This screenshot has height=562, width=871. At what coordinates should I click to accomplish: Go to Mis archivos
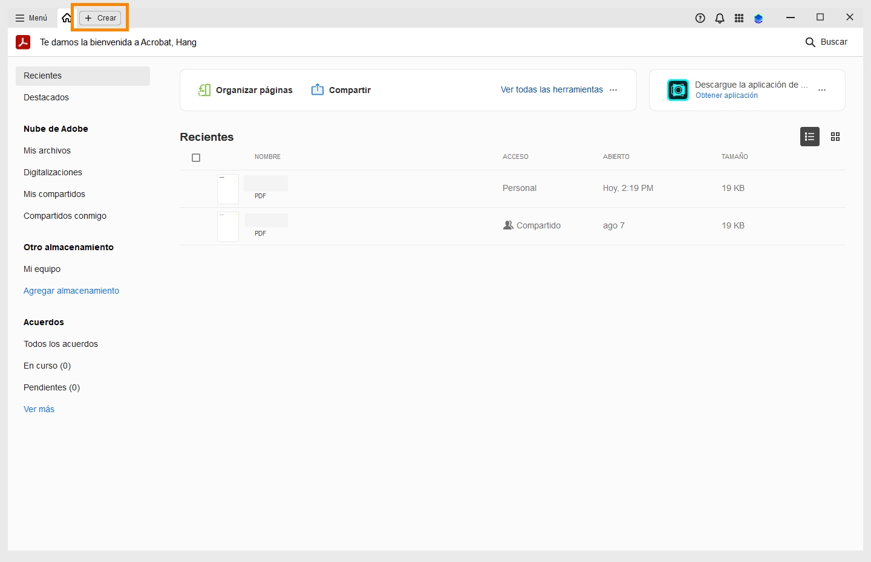point(47,150)
